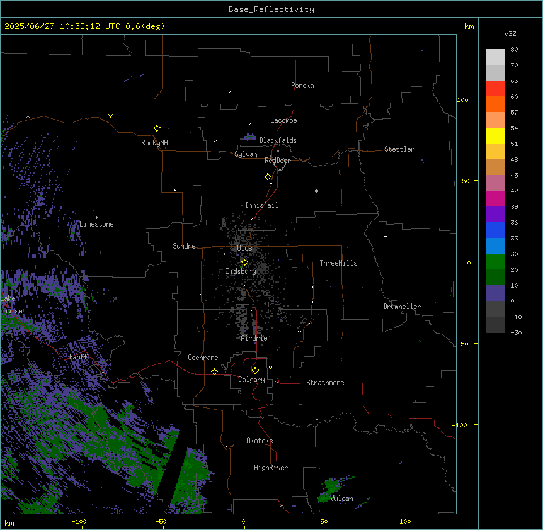Click the RockyMH label
The width and height of the screenshot is (543, 530).
[x=154, y=143]
